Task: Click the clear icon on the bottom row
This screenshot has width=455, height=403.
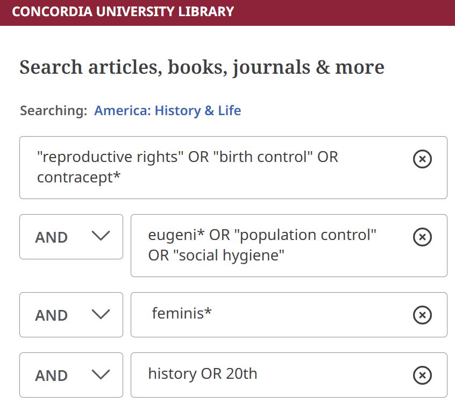Action: click(x=423, y=375)
